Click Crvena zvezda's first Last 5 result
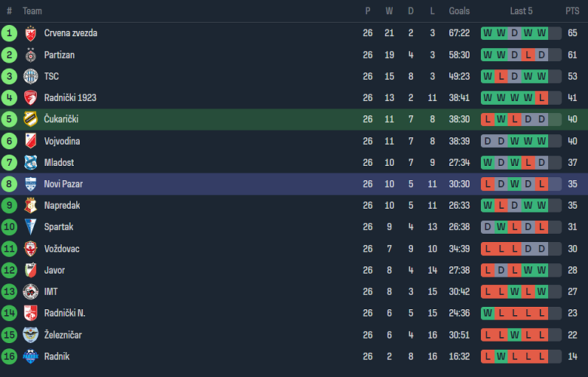This screenshot has height=377, width=588. click(x=487, y=33)
